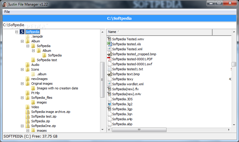The width and height of the screenshot is (239, 142).
Task: Select the file Softpedia.a4p
Action: click(122, 119)
